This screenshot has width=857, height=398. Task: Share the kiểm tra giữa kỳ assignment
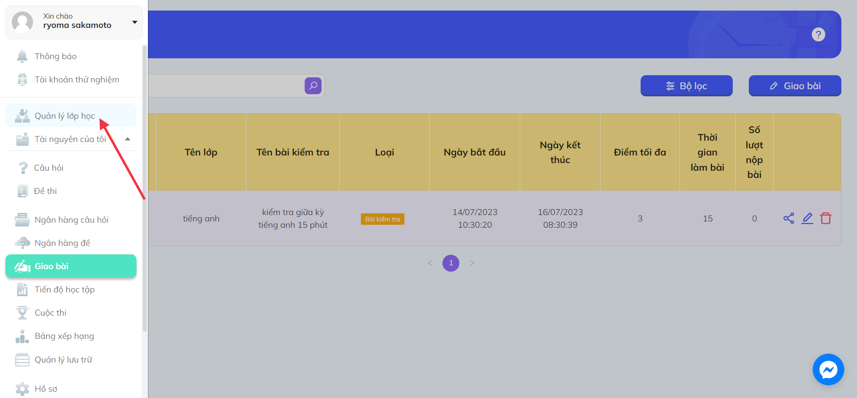coord(789,218)
